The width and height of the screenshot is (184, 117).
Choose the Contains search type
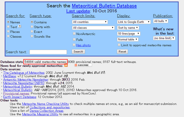click(32, 22)
